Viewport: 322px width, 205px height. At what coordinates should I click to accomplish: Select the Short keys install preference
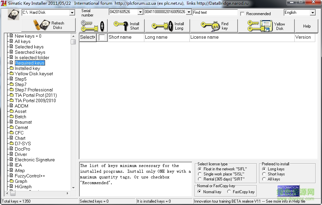pos(264,174)
